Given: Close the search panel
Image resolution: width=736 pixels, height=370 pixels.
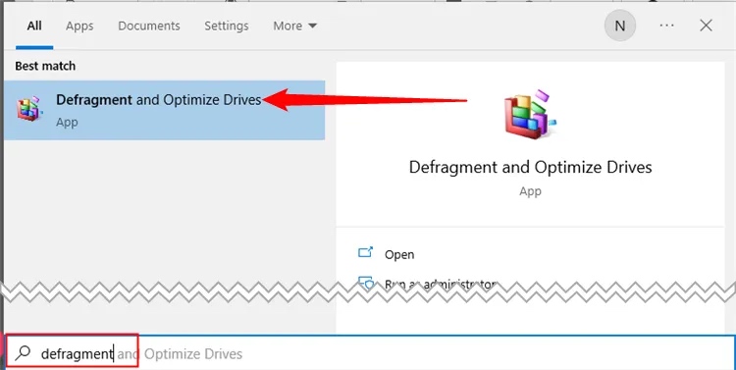Looking at the screenshot, I should pos(706,26).
